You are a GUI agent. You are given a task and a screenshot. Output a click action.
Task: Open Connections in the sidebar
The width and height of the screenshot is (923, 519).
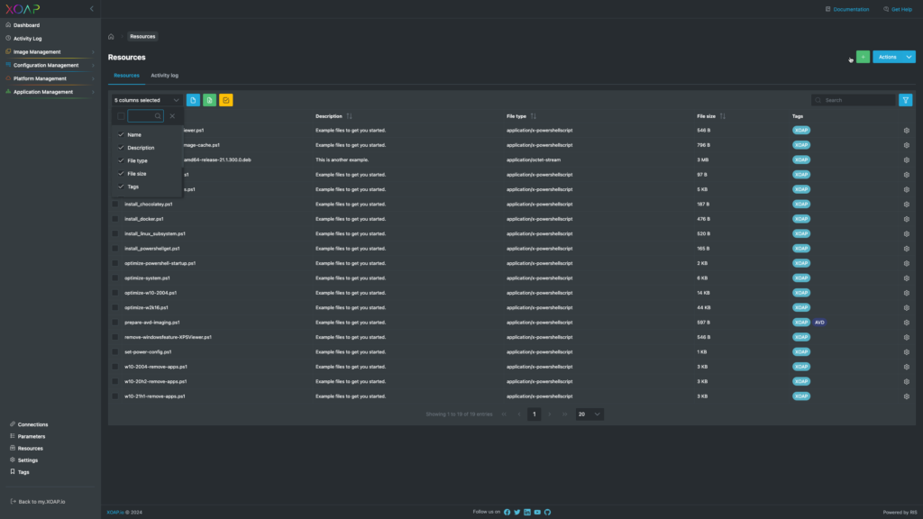coord(32,424)
